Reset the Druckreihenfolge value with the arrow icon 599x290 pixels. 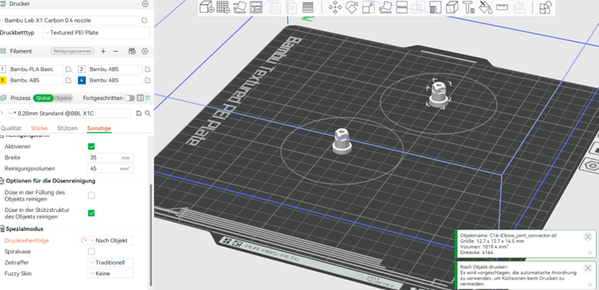point(83,241)
